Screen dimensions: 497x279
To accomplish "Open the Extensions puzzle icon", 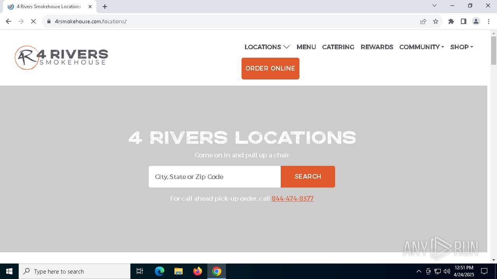I will click(x=451, y=21).
